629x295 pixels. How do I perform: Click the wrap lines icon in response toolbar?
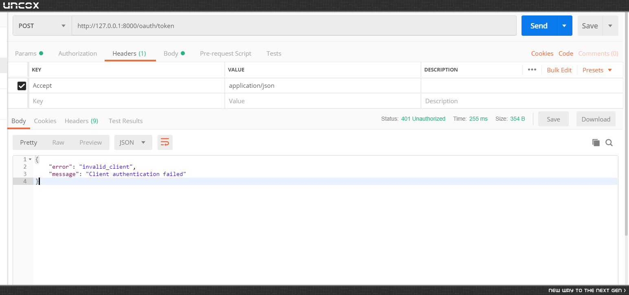pyautogui.click(x=165, y=142)
